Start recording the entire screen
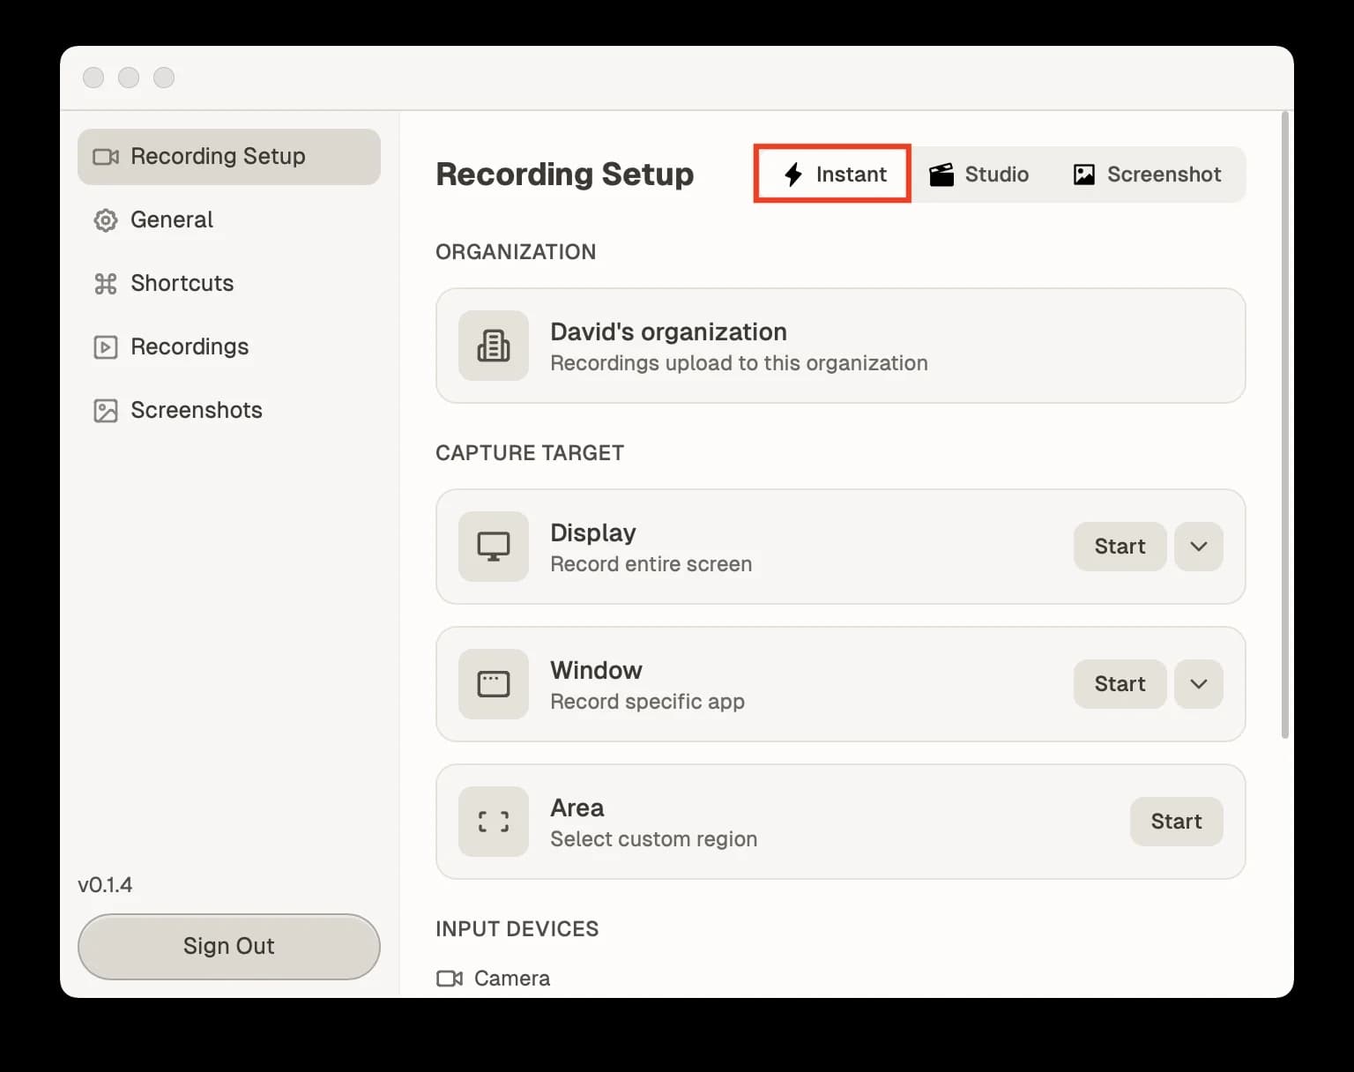This screenshot has width=1354, height=1072. click(1120, 547)
